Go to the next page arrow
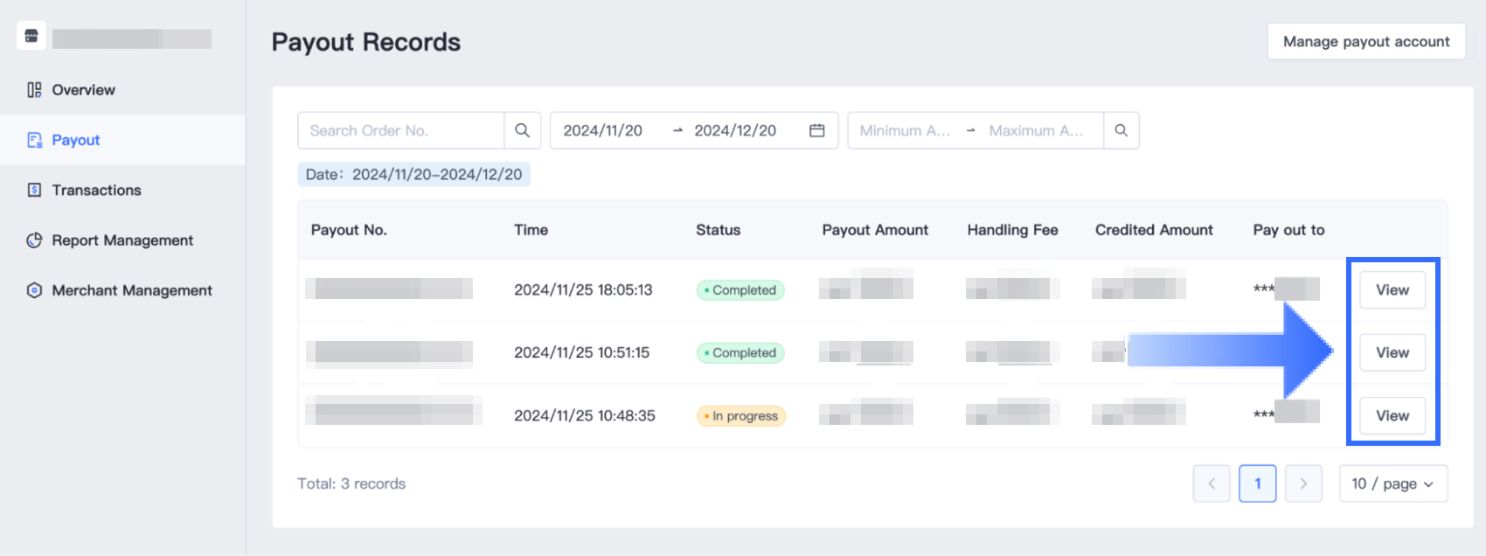The width and height of the screenshot is (1486, 556). (1302, 483)
